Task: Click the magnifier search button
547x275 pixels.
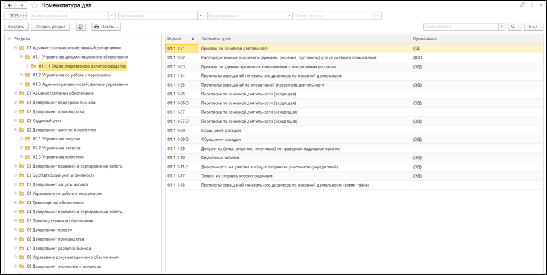Action: (514, 27)
